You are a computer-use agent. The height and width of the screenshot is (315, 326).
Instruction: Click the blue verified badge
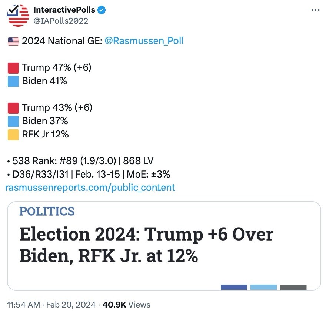coord(102,10)
